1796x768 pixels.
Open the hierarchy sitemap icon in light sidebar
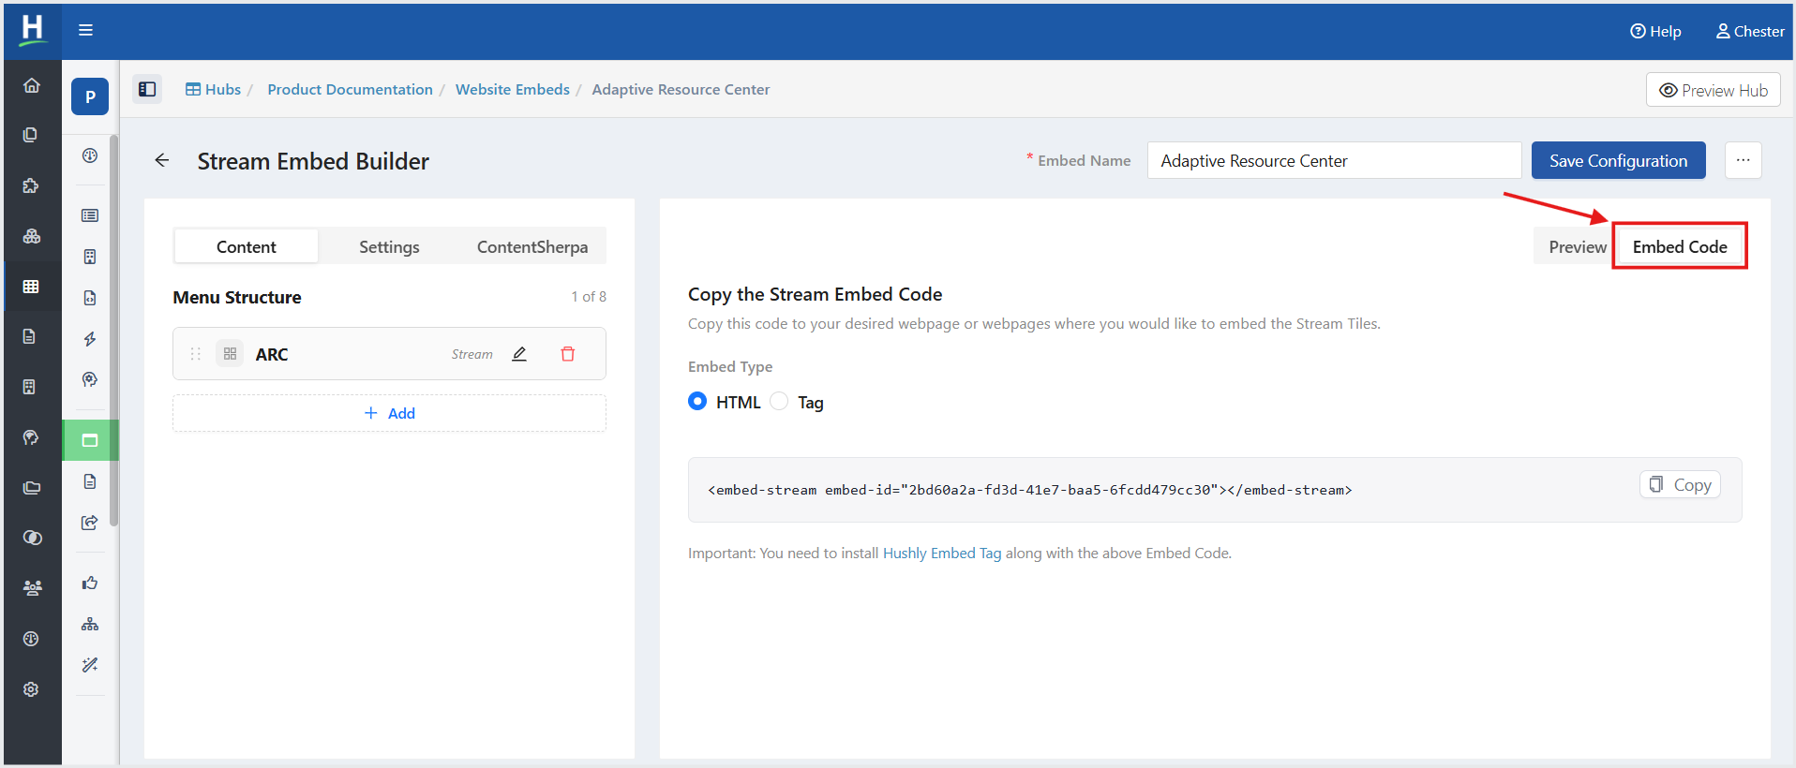[90, 624]
